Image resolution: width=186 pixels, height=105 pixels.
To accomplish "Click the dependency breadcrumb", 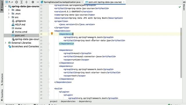I will click(85, 101).
